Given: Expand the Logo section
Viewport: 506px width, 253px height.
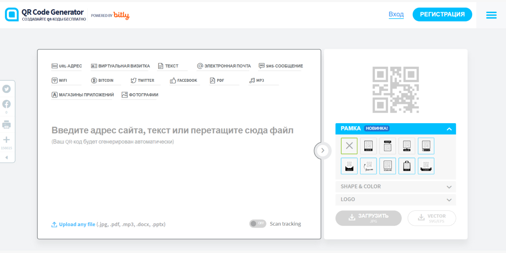Looking at the screenshot, I should [x=396, y=199].
